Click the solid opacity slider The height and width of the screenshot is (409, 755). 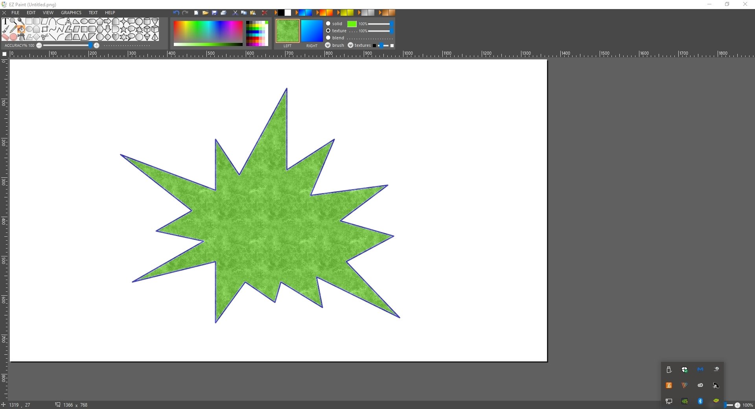[380, 24]
